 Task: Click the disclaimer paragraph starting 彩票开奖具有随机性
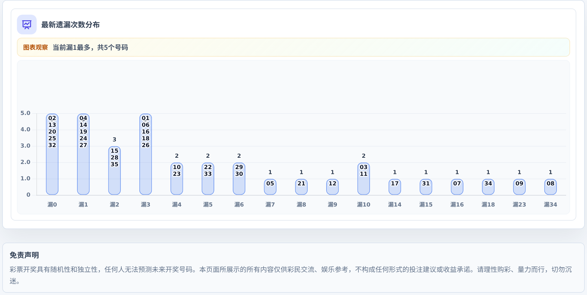291,275
